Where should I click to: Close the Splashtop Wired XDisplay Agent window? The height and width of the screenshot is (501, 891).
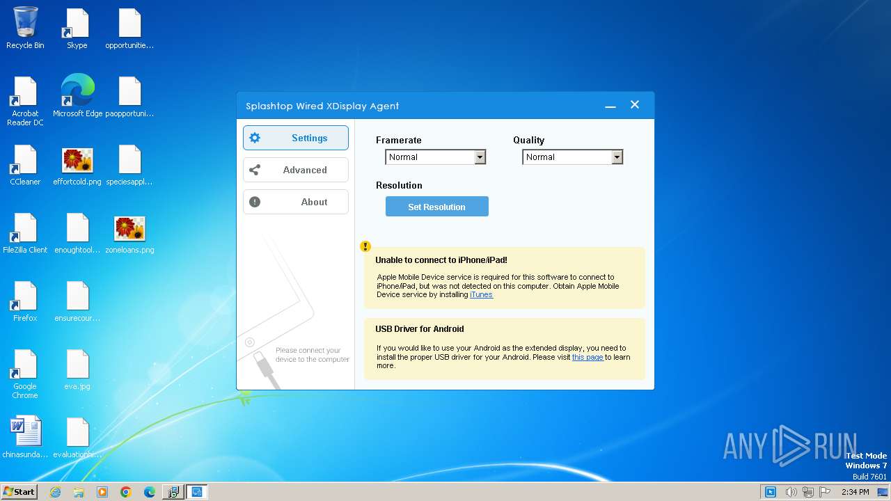click(635, 104)
